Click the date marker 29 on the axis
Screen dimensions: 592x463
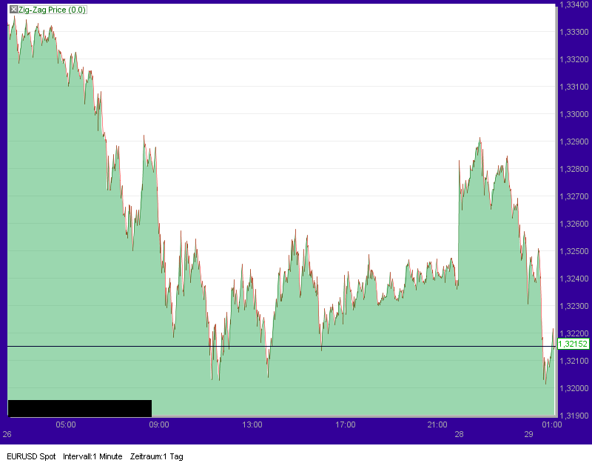click(529, 434)
